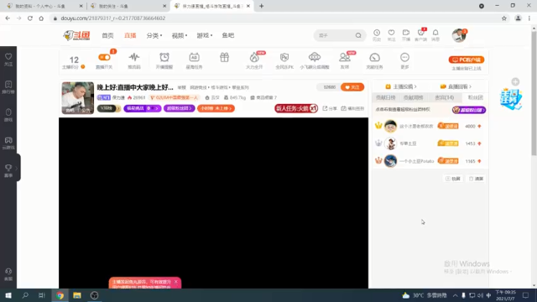This screenshot has height=302, width=537.
Task: Click the streamer thumbnail avatar
Action: 77,98
